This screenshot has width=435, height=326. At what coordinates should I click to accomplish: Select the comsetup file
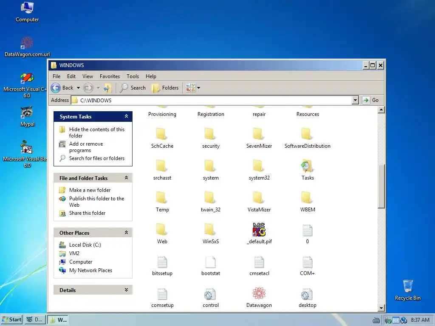tap(162, 298)
